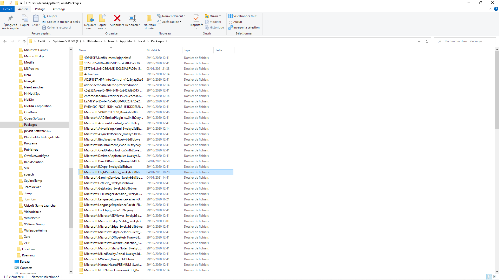This screenshot has height=280, width=499.
Task: Click the Supprimer red X icon
Action: click(117, 18)
